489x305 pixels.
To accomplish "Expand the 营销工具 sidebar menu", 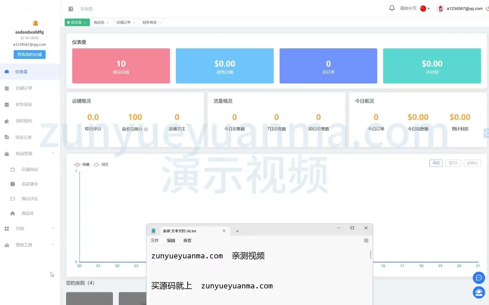I will (x=53, y=245).
